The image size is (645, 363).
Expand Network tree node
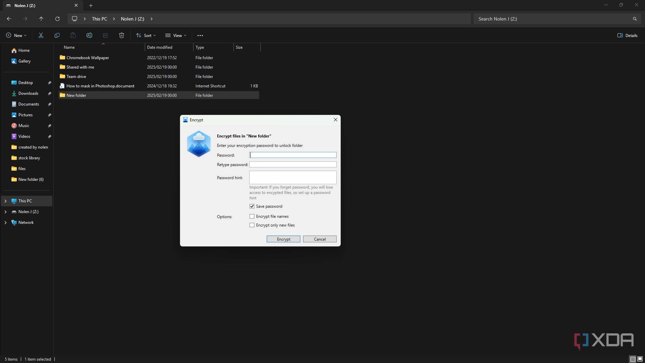click(x=5, y=223)
